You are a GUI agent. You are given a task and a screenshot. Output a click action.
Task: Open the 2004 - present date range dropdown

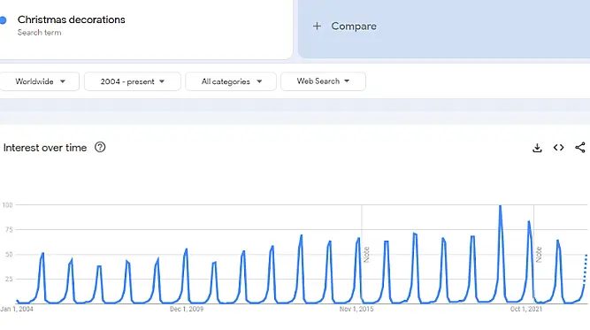tap(133, 81)
